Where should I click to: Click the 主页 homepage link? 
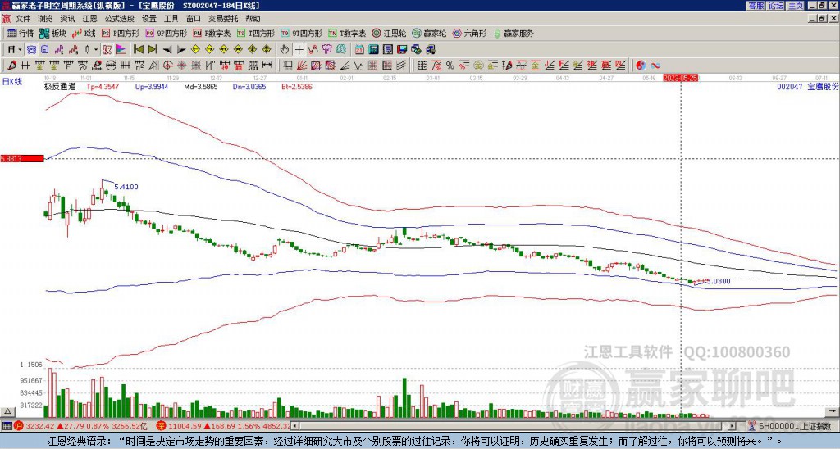pyautogui.click(x=796, y=6)
